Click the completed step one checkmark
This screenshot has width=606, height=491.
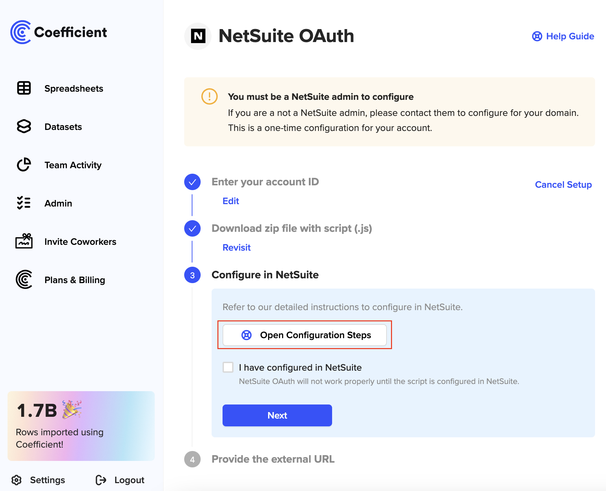point(192,182)
